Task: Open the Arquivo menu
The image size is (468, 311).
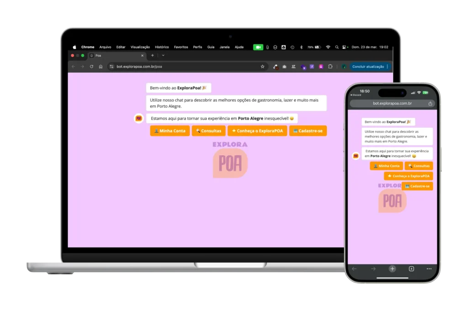Action: coord(105,47)
